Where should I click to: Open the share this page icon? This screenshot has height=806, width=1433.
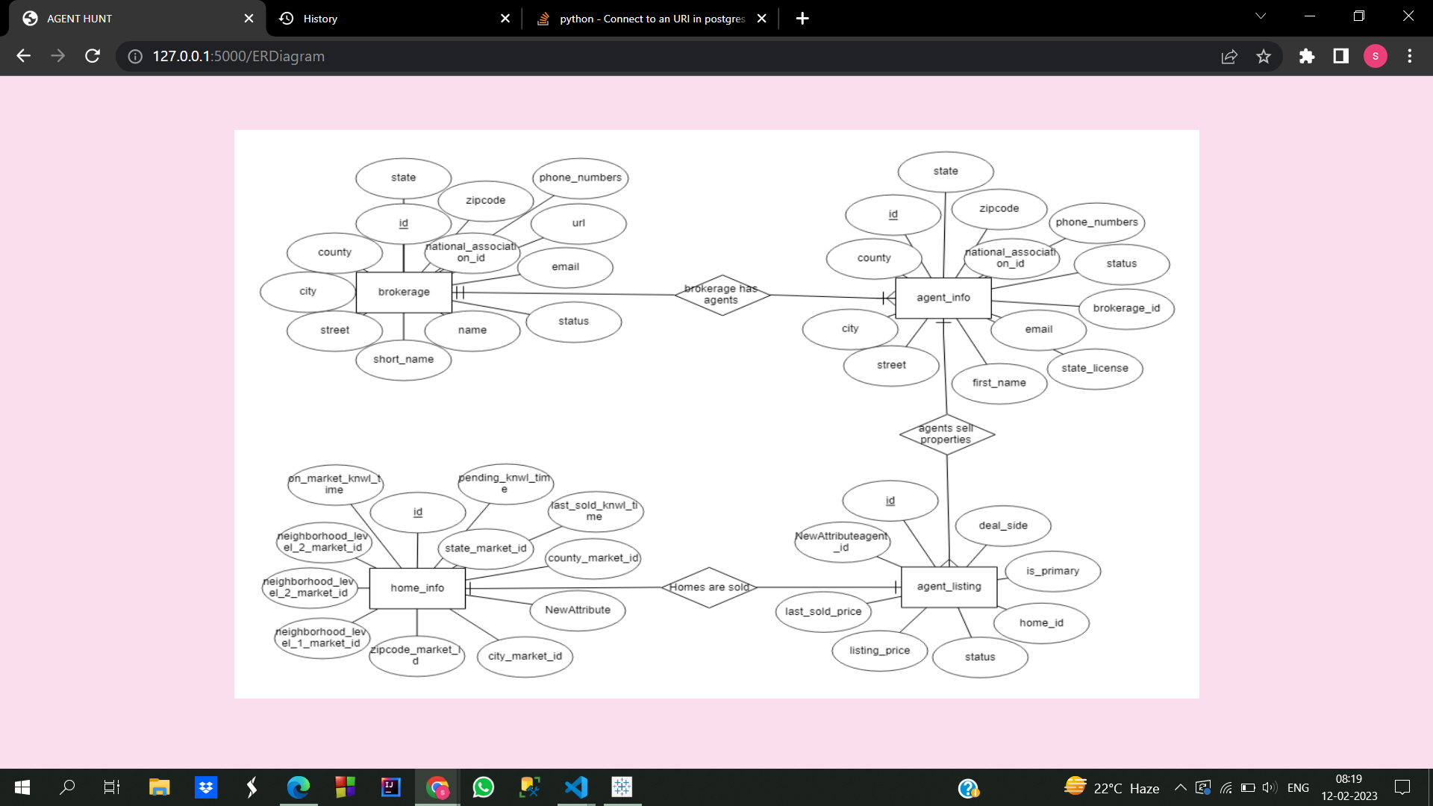click(1229, 56)
